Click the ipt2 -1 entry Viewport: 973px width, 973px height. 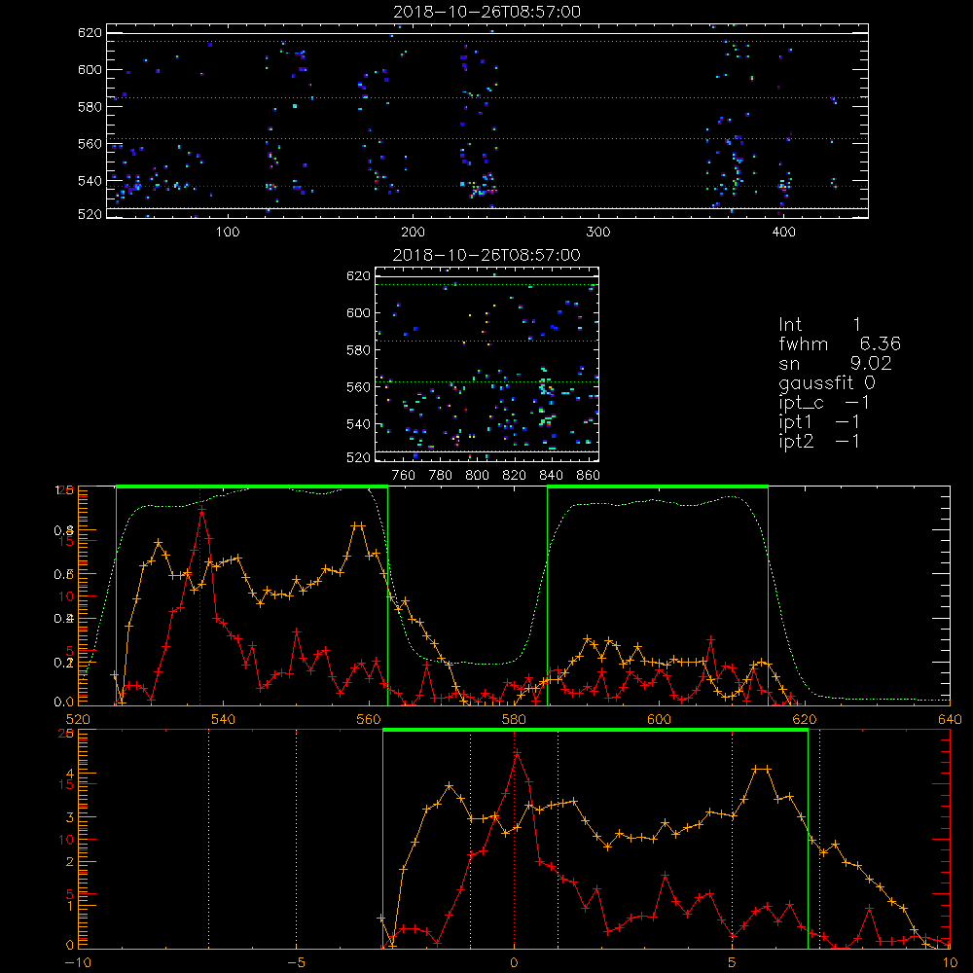coord(819,441)
